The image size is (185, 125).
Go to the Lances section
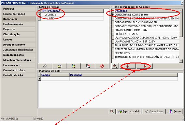click(x=19, y=40)
